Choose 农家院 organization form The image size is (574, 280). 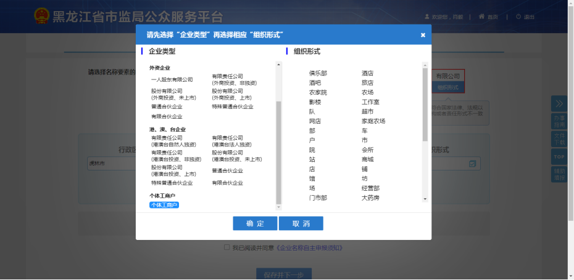pyautogui.click(x=318, y=93)
